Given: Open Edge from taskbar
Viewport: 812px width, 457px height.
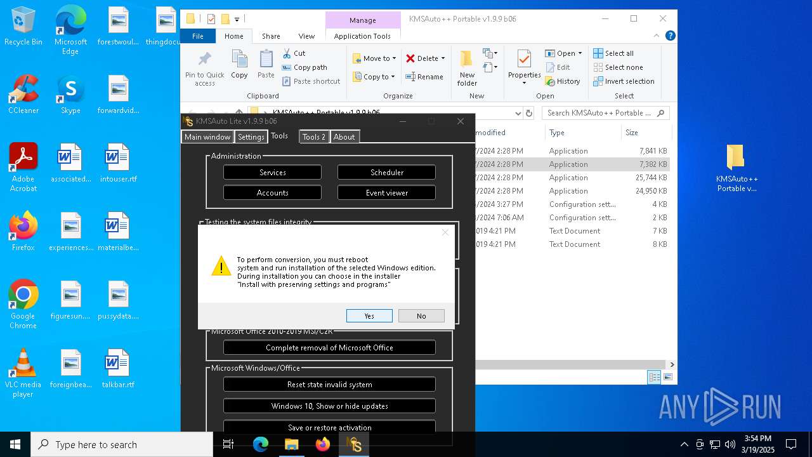Looking at the screenshot, I should [x=261, y=444].
